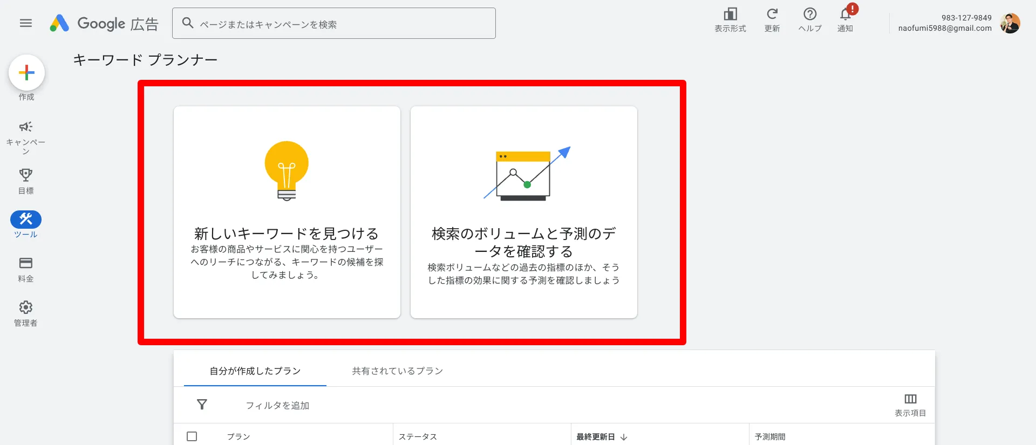The height and width of the screenshot is (445, 1036).
Task: Open the account profile avatar
Action: [1010, 23]
